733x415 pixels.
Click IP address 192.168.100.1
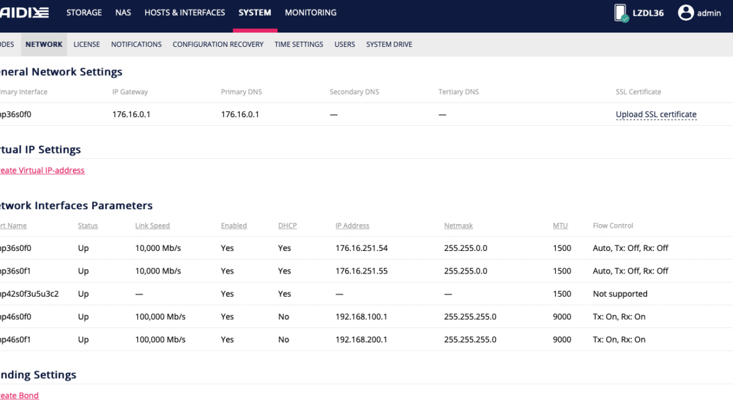coord(361,317)
